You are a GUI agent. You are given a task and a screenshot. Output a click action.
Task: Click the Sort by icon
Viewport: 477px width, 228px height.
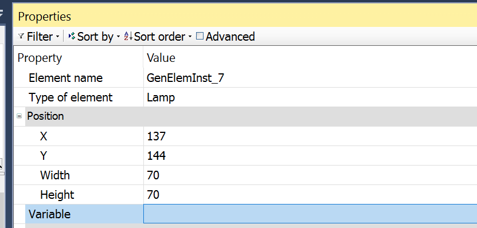click(72, 37)
